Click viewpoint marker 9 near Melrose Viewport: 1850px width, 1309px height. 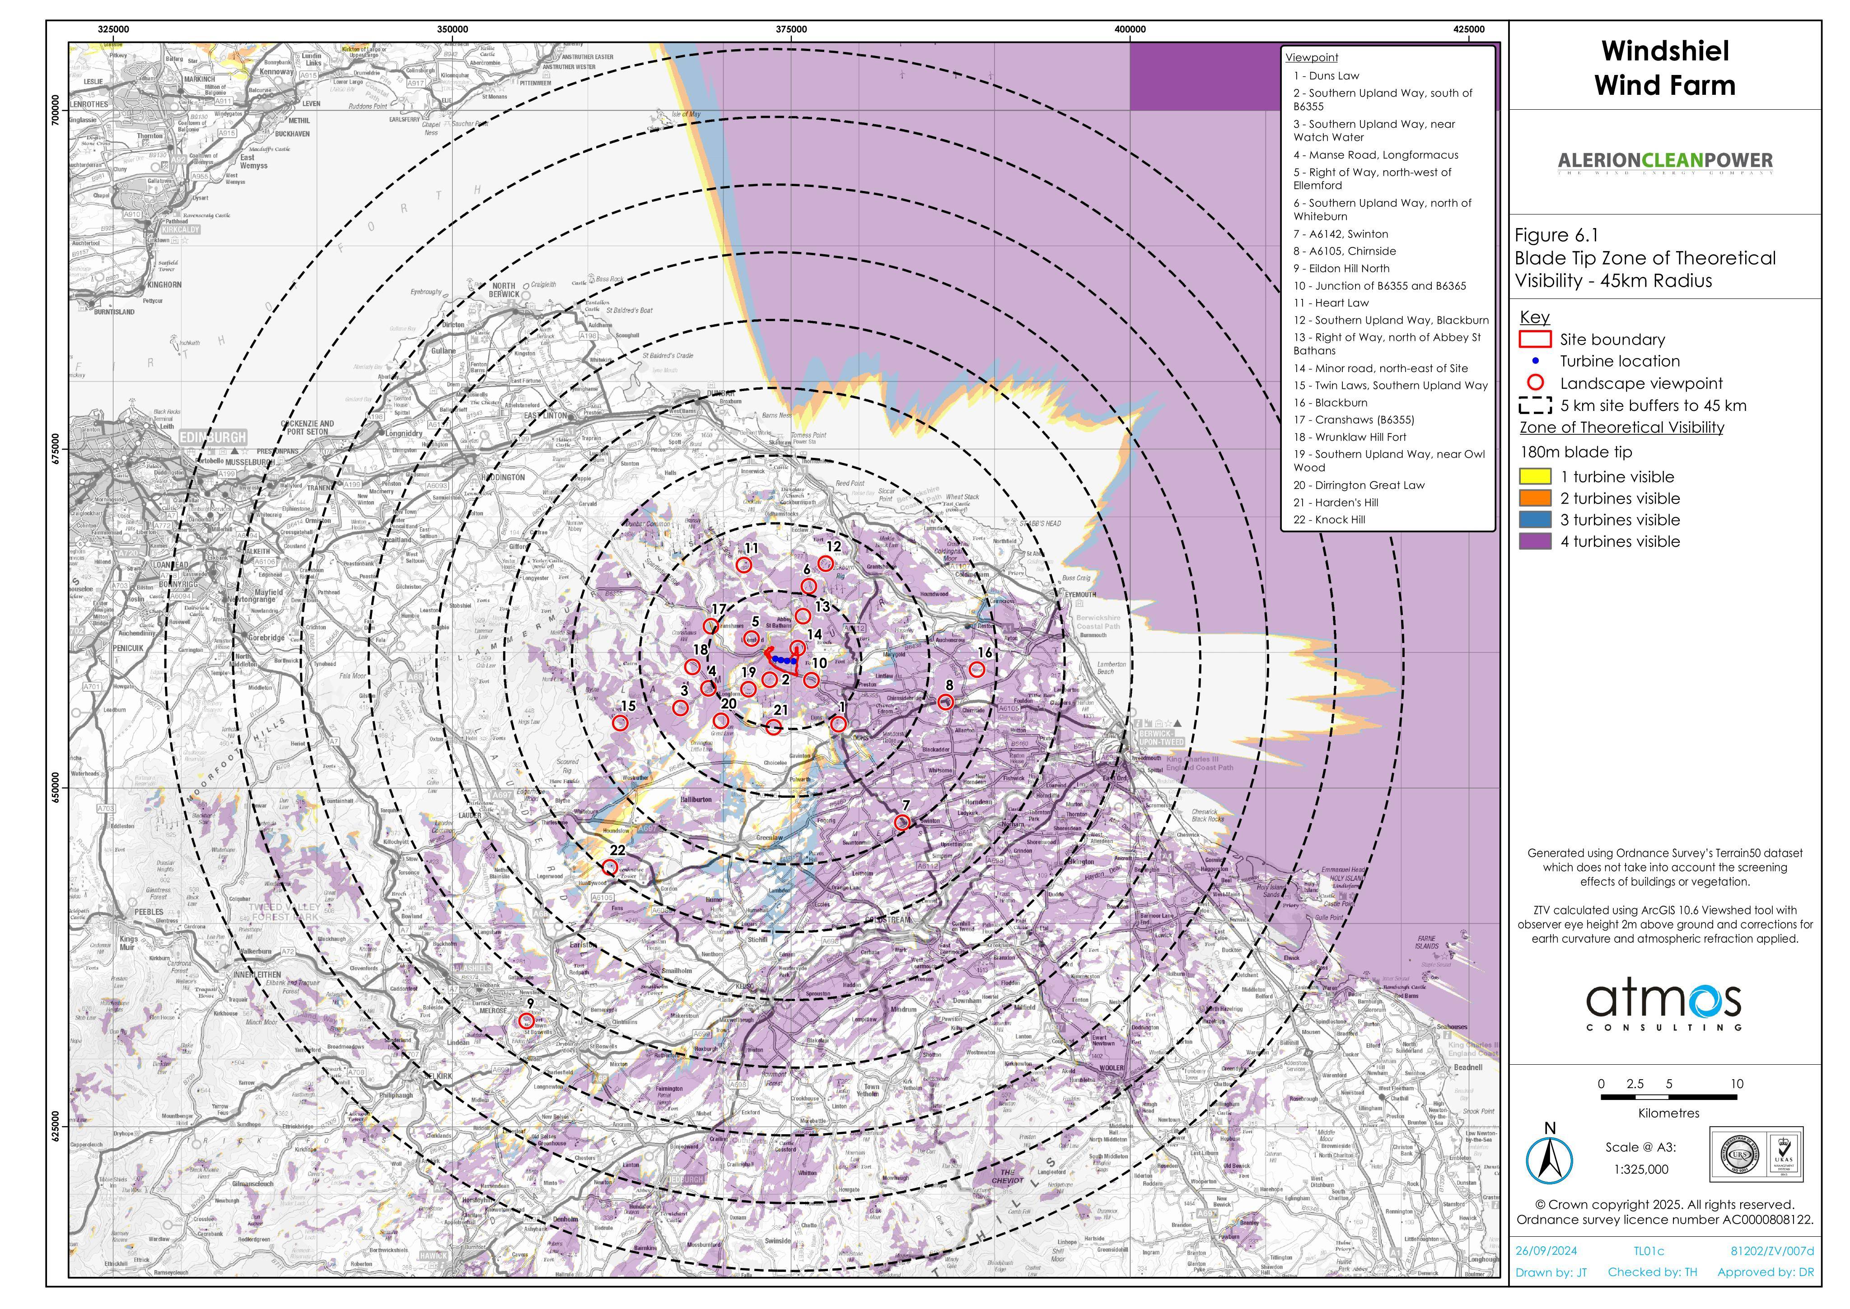526,1020
